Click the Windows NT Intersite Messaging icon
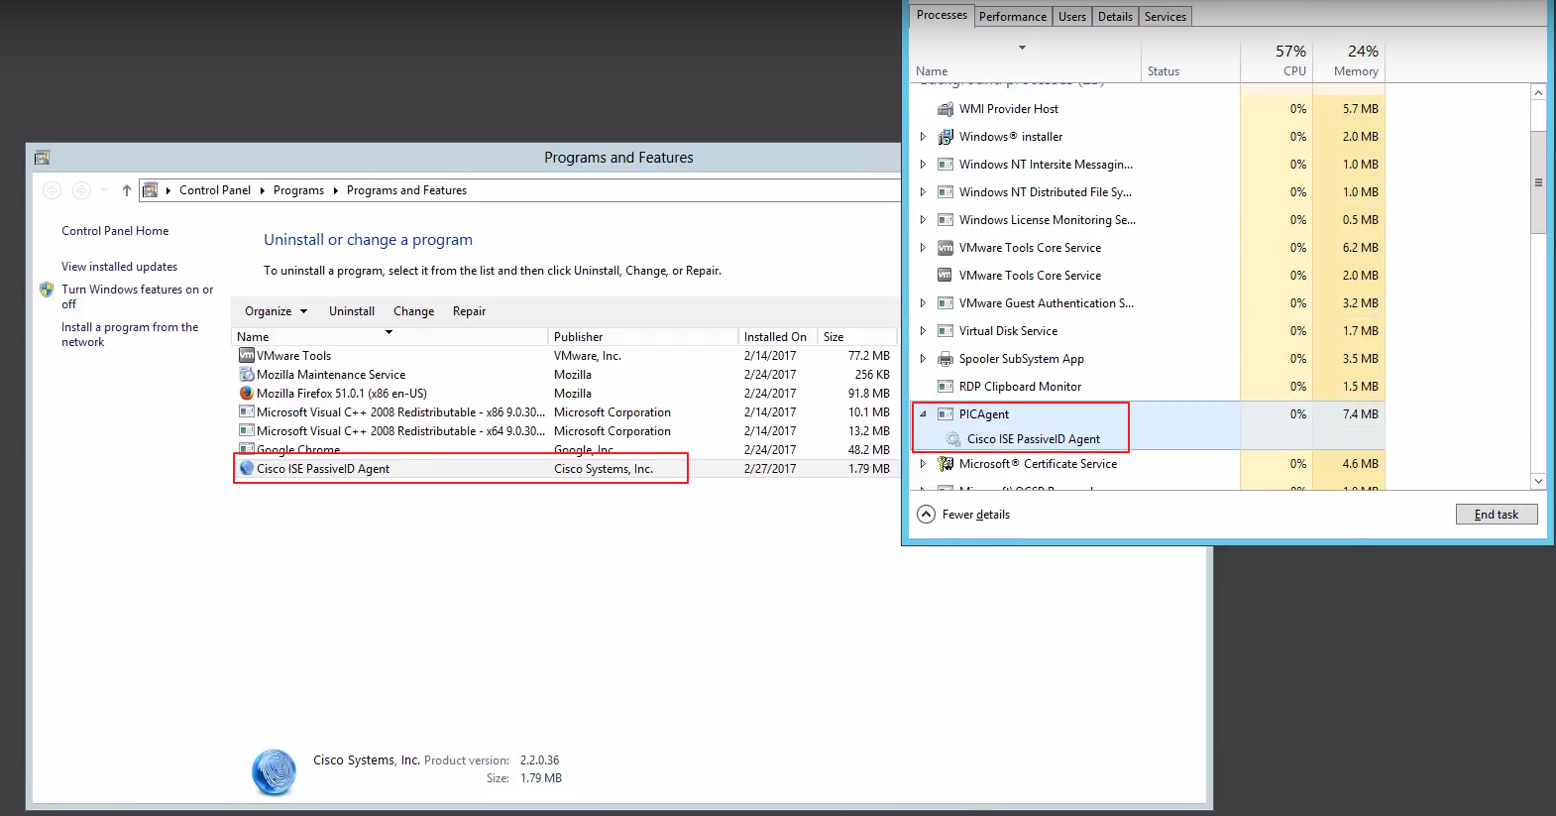This screenshot has height=816, width=1556. click(945, 165)
